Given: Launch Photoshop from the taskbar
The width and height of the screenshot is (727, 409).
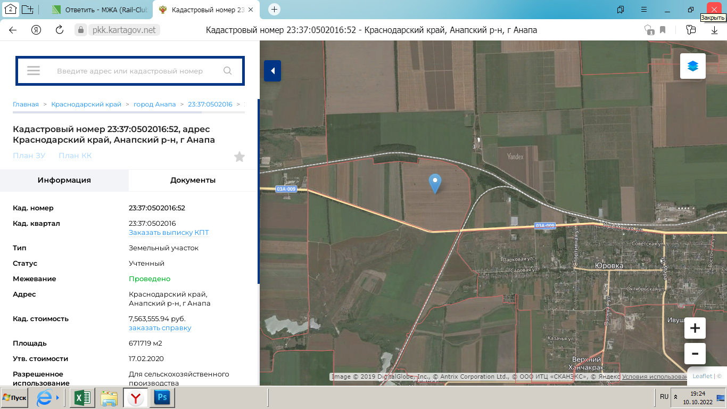Looking at the screenshot, I should click(162, 398).
